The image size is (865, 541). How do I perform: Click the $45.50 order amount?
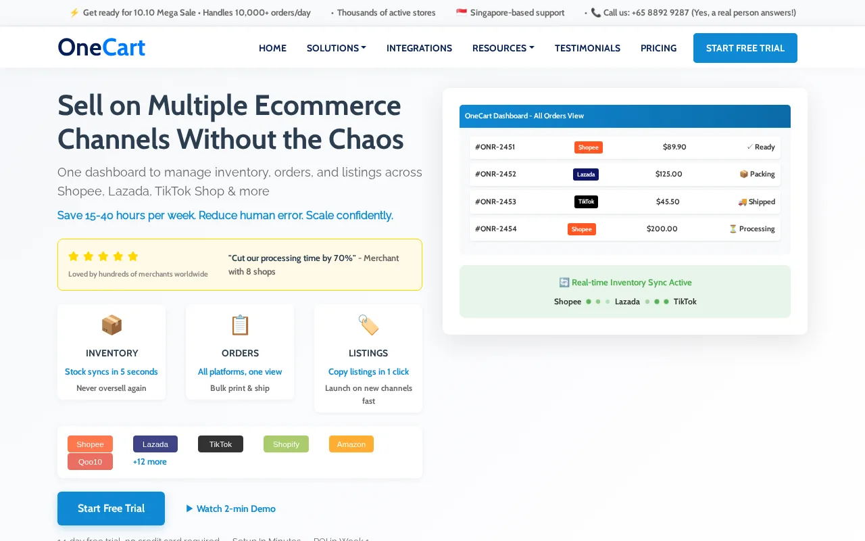pos(668,202)
